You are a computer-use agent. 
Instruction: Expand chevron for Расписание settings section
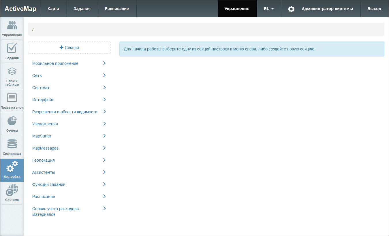click(x=104, y=196)
